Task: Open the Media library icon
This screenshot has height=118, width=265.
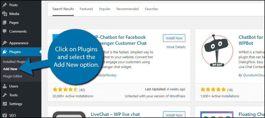Action: coord(5,14)
